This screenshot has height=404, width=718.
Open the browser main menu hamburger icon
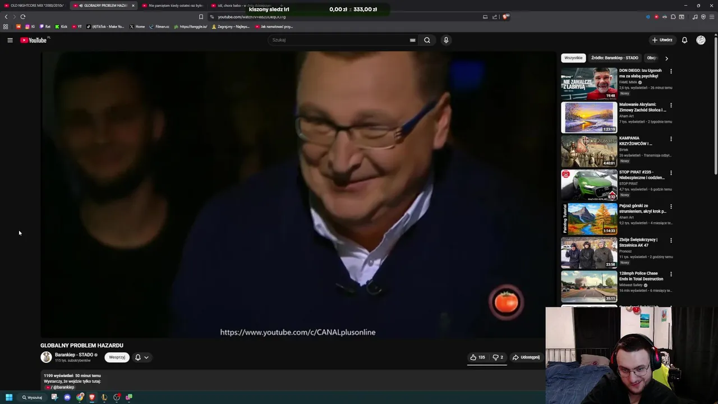pyautogui.click(x=712, y=17)
